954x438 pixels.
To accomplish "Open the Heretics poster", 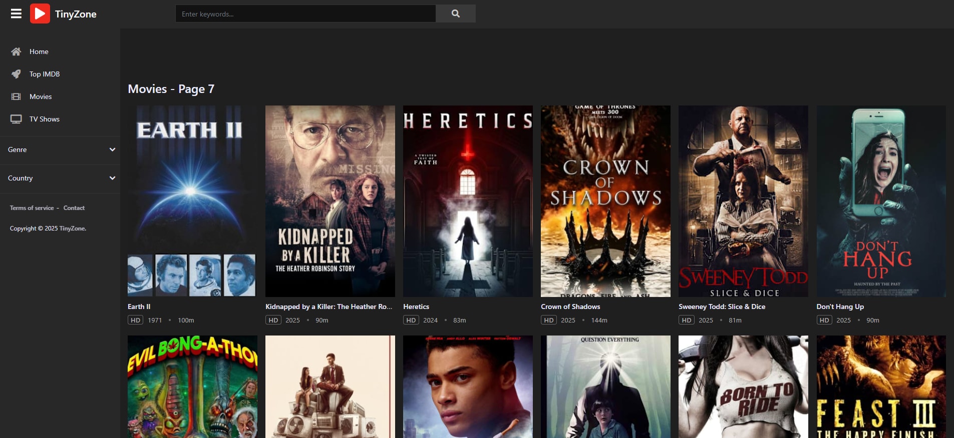I will pos(468,201).
